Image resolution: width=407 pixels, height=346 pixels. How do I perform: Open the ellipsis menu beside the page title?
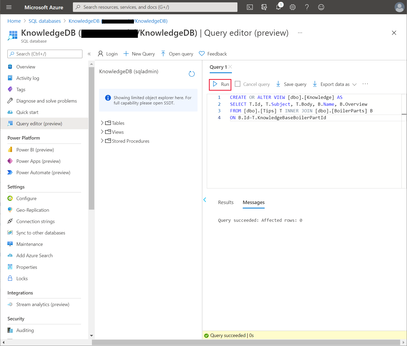click(300, 33)
